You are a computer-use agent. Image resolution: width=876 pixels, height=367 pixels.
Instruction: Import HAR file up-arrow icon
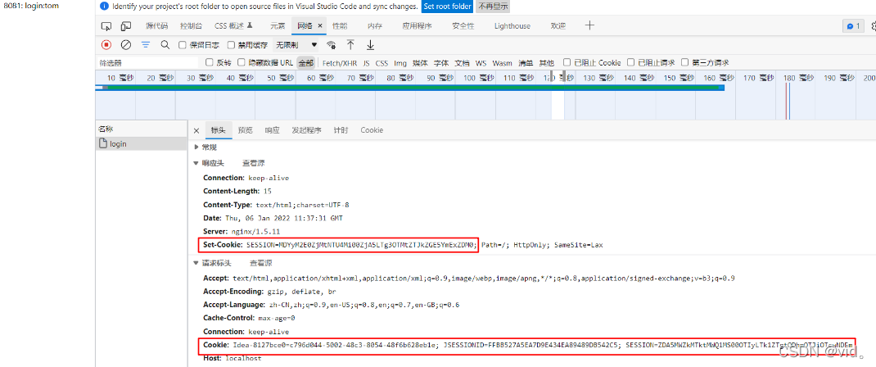tap(351, 45)
